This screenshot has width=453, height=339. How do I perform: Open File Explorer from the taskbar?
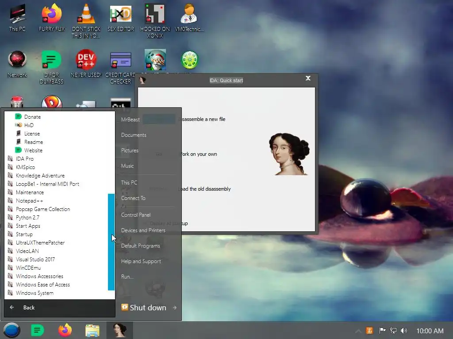(x=92, y=330)
